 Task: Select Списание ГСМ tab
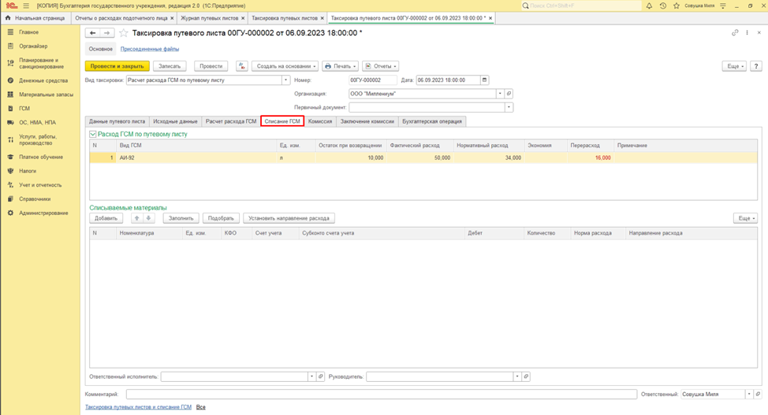click(282, 121)
